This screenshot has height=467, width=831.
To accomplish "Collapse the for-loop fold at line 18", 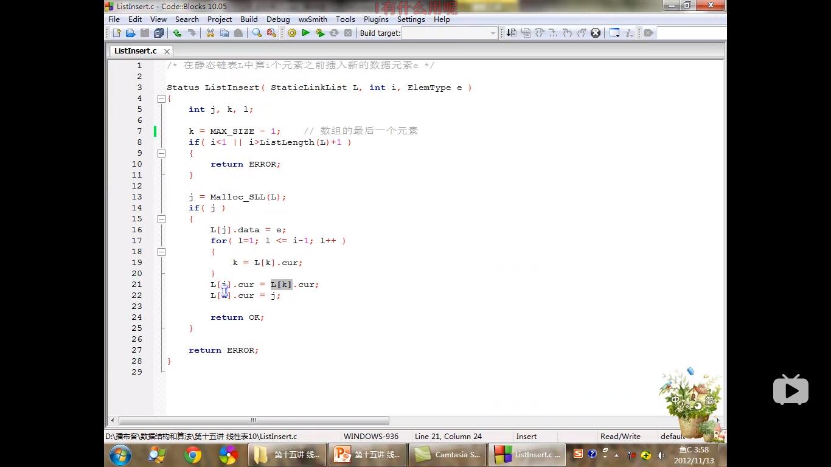I will (x=161, y=252).
